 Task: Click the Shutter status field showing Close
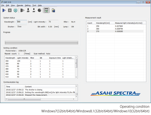22,27
